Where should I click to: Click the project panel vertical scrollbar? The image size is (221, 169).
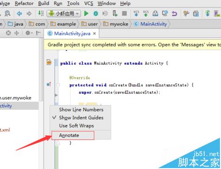[x=41, y=69]
